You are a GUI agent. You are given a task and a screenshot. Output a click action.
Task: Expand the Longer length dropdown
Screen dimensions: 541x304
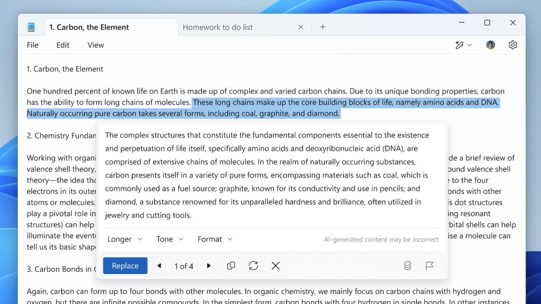(124, 239)
